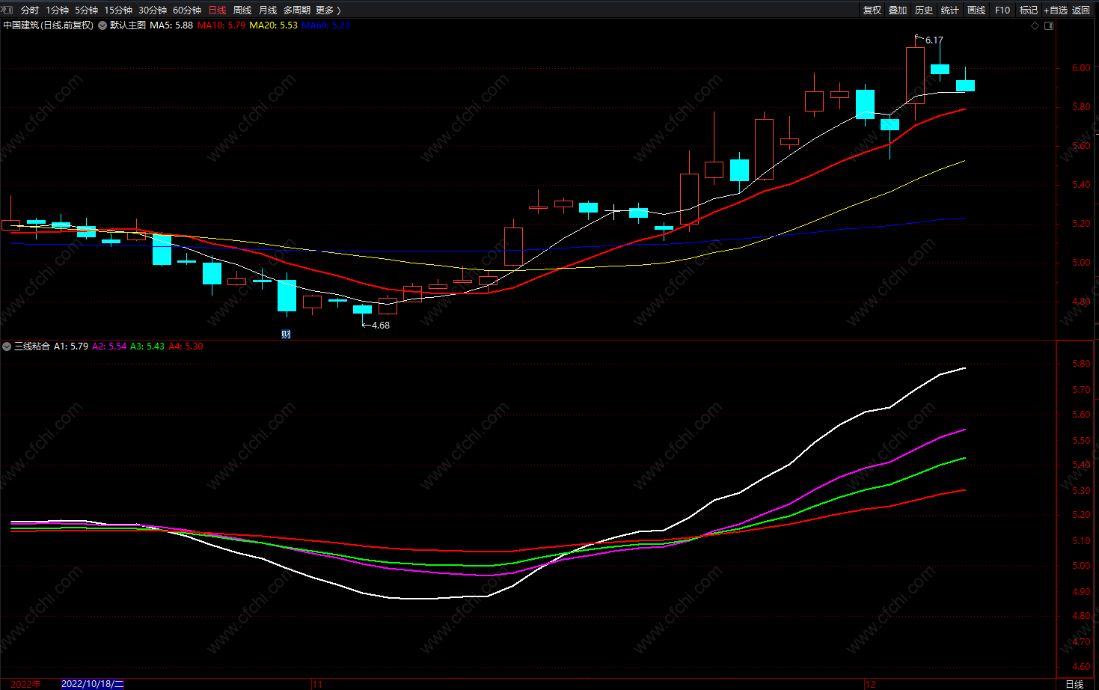
Task: Select the 15分钟 period tab
Action: tap(118, 10)
